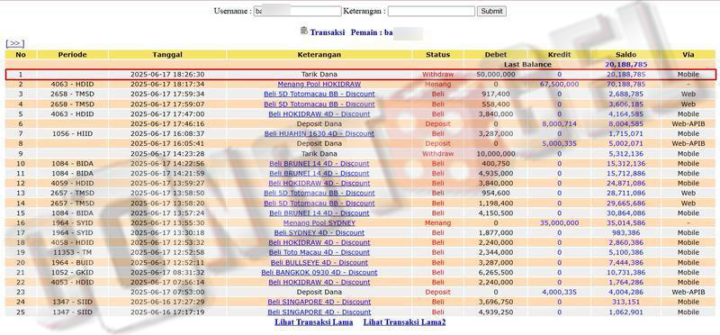Screen dimensions: 720x335
Task: Click the Submit button
Action: [x=491, y=11]
